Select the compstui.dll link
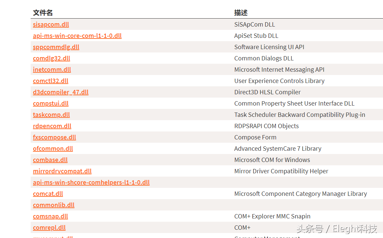 (51, 104)
